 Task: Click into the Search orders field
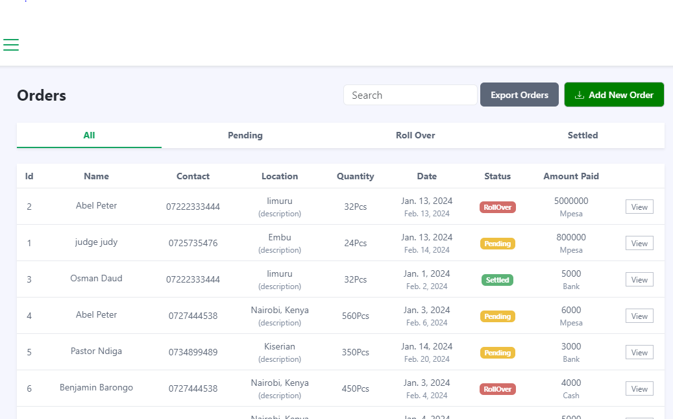[410, 95]
